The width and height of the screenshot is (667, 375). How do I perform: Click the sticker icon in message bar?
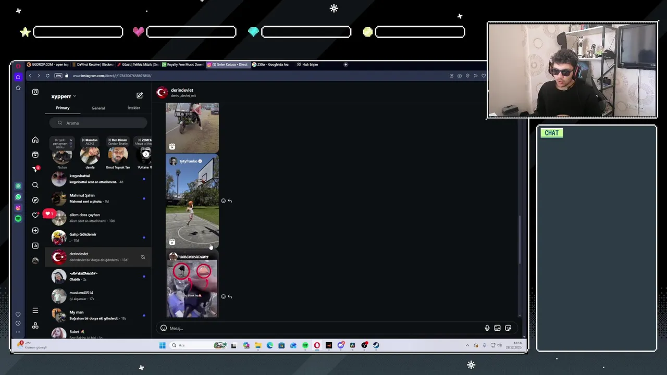[508, 328]
